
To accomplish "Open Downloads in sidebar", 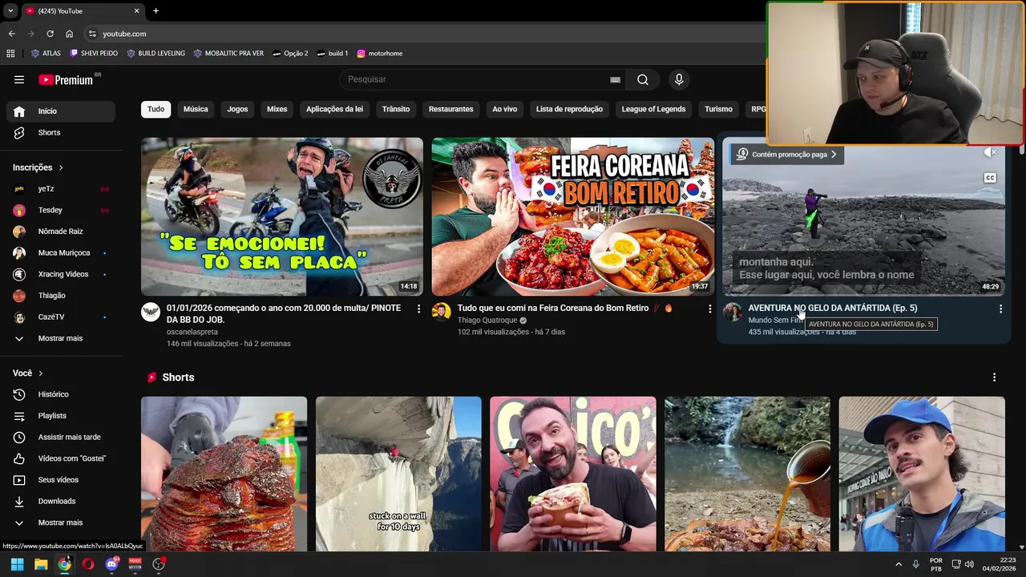I will click(x=61, y=501).
